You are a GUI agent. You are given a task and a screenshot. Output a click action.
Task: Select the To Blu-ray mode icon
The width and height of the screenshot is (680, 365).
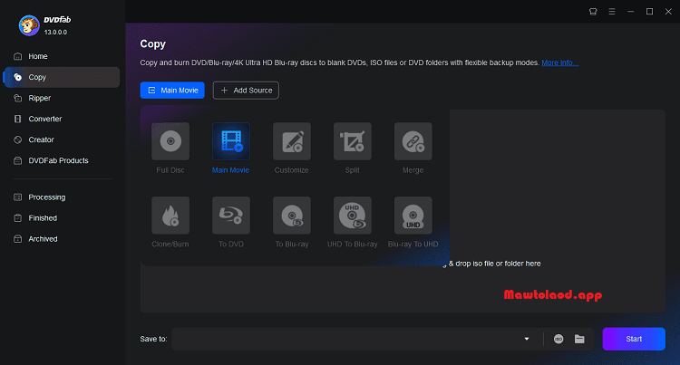pyautogui.click(x=292, y=216)
